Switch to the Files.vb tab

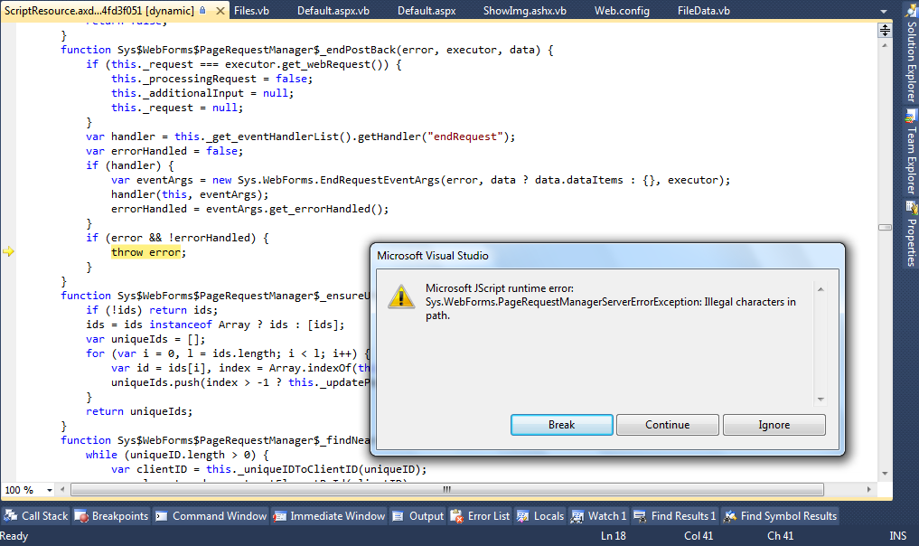pos(251,11)
